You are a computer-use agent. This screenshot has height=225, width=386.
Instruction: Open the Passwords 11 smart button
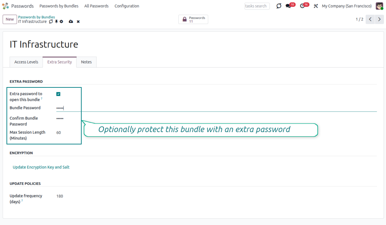click(193, 19)
